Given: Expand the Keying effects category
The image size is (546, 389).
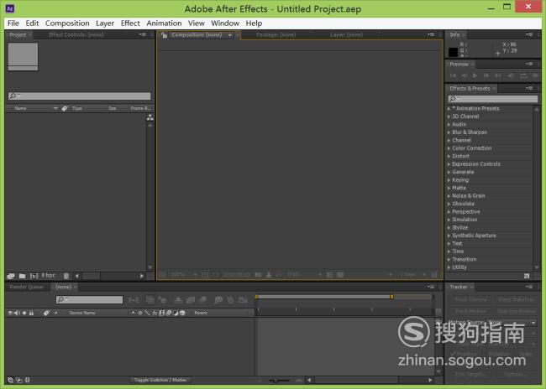Looking at the screenshot, I should 449,180.
